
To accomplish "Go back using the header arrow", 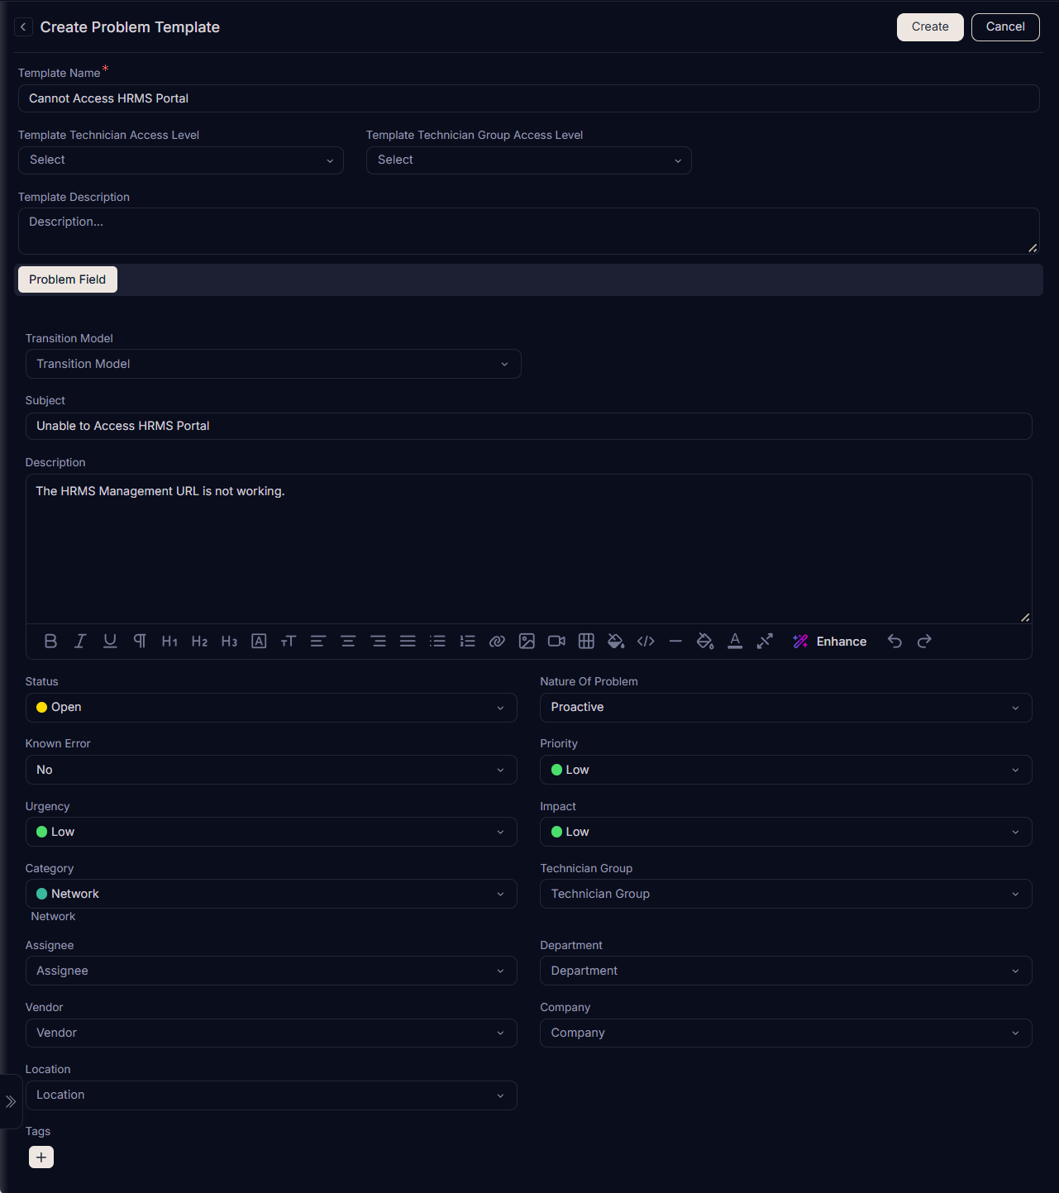I will 23,27.
